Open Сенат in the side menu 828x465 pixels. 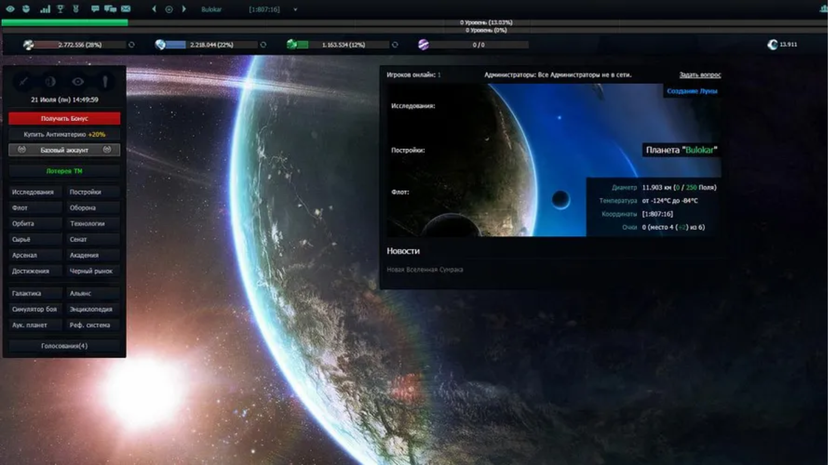point(93,239)
